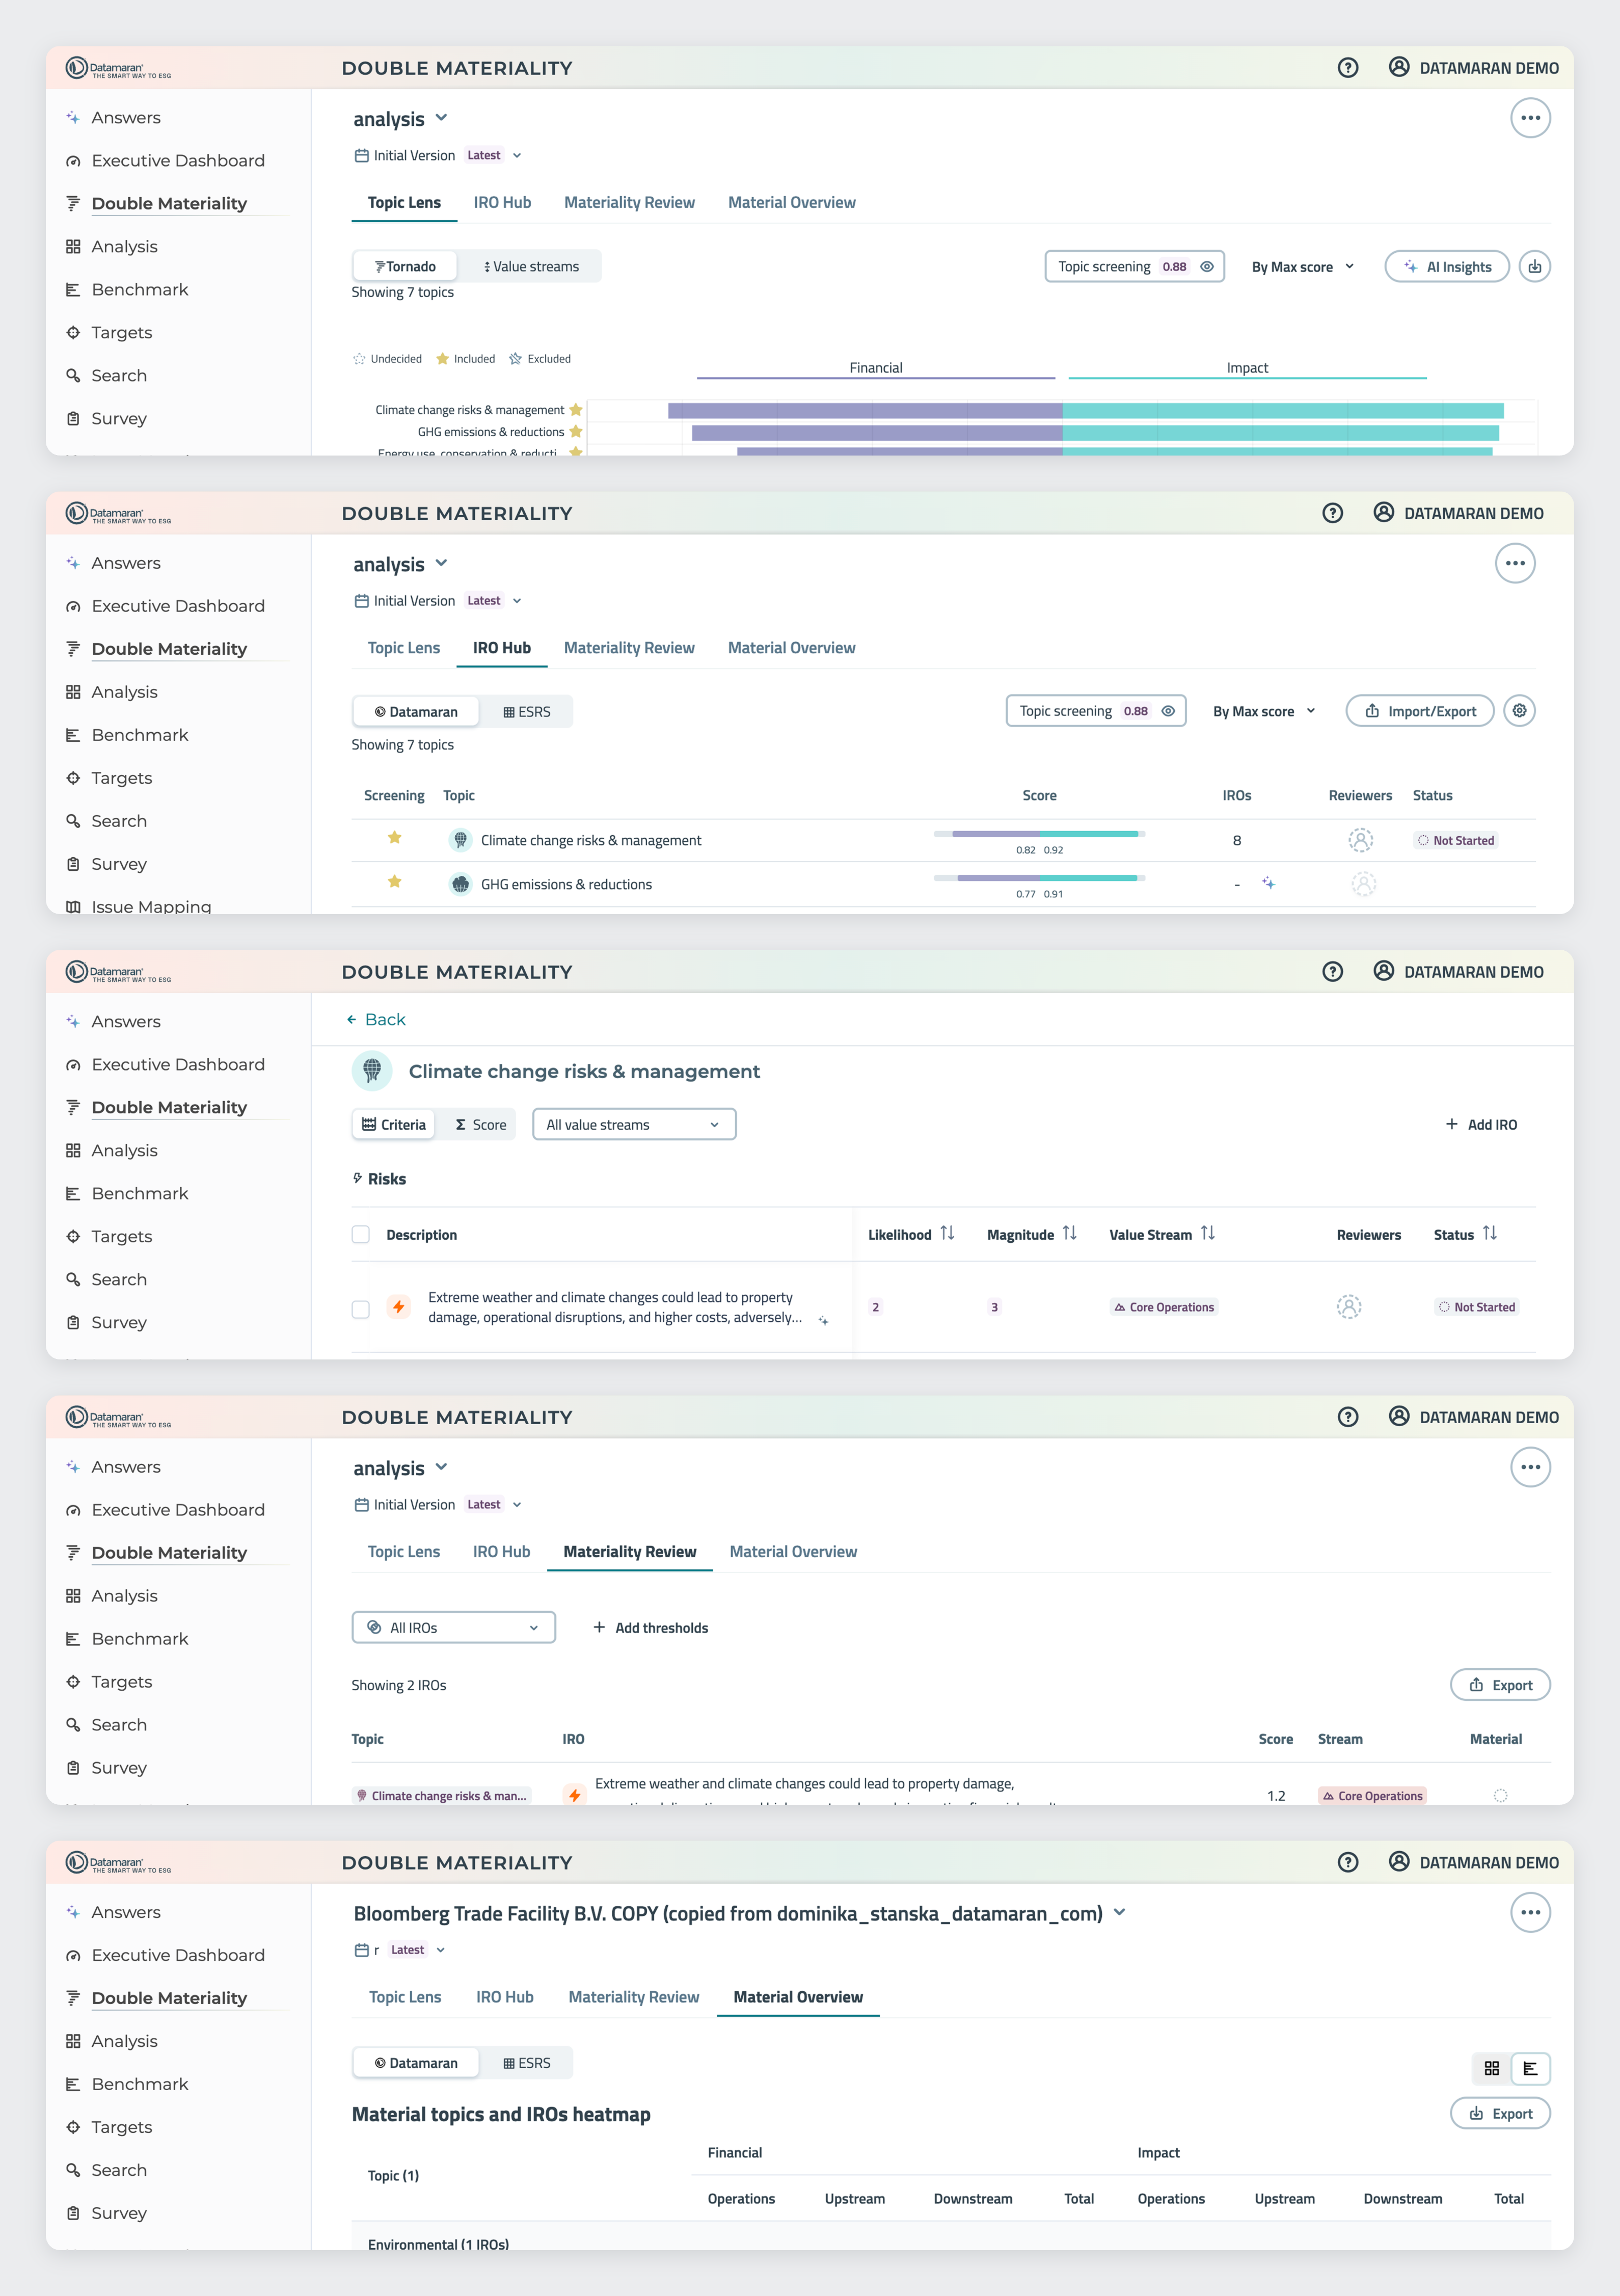Click the score bar showing 0.82 and 0.92
This screenshot has width=1620, height=2296.
1039,834
